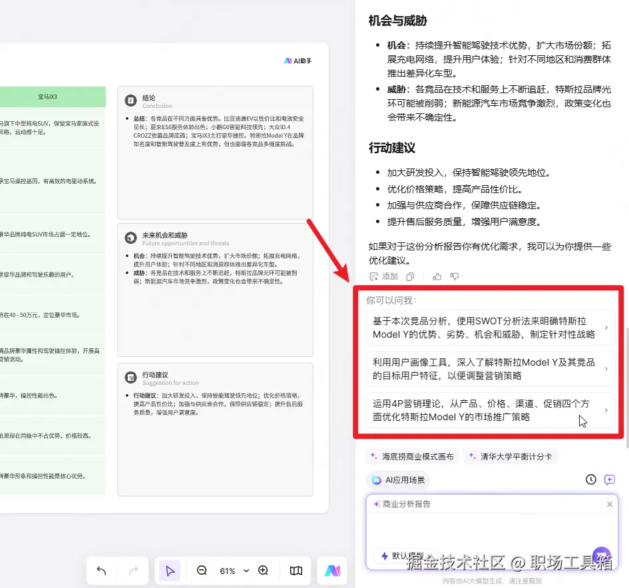The height and width of the screenshot is (588, 629).
Task: Choose 海底捞商业模式画布 prompt chip
Action: [x=413, y=456]
